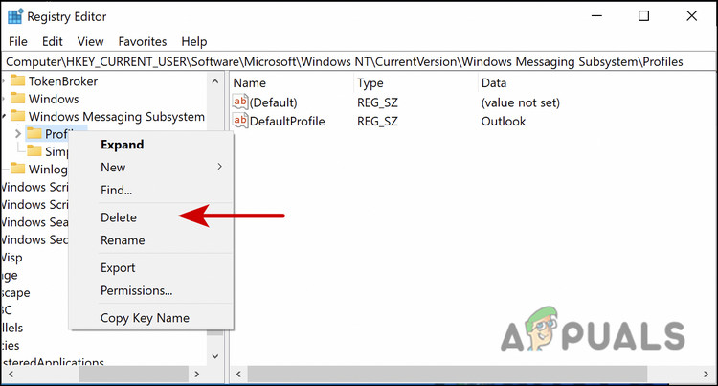Open the New submenu arrow

(x=220, y=167)
